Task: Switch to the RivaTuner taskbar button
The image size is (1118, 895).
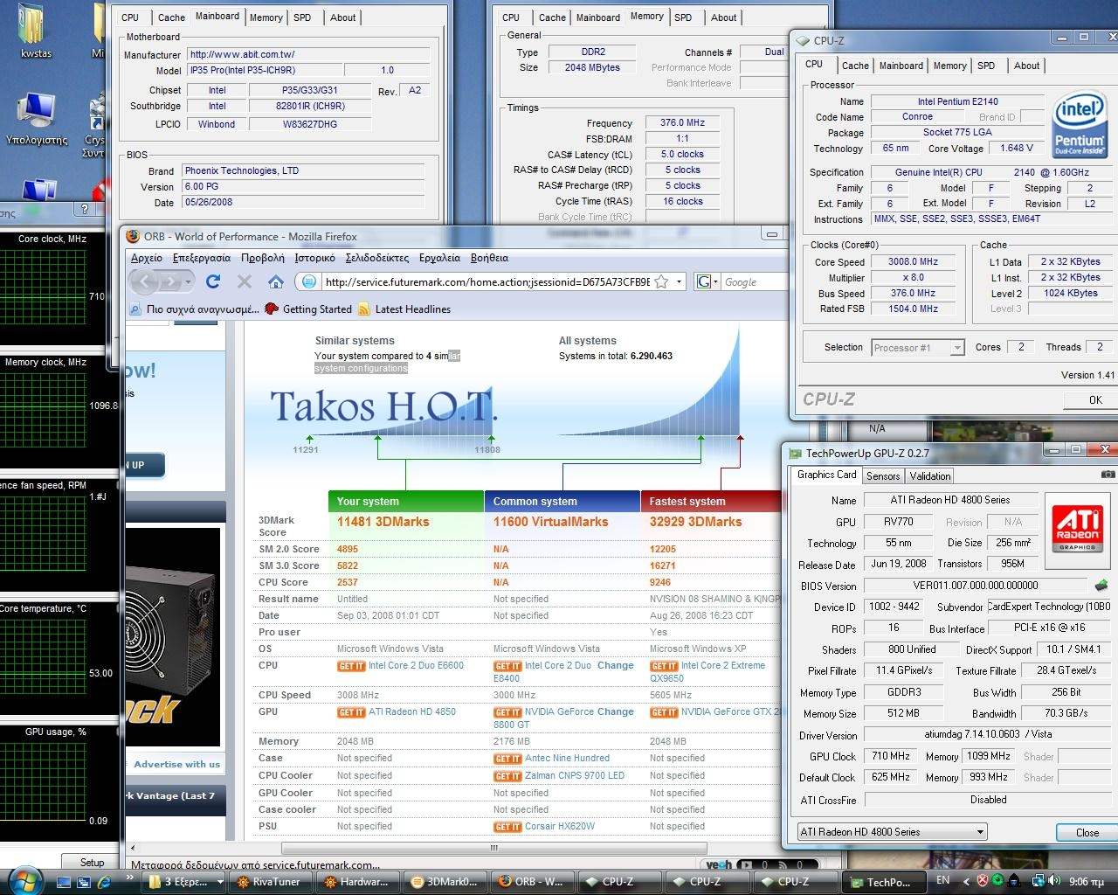Action: [x=268, y=882]
